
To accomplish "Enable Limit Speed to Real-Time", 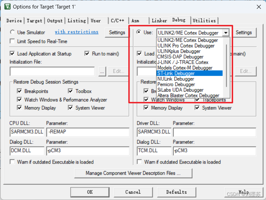I will pos(12,41).
